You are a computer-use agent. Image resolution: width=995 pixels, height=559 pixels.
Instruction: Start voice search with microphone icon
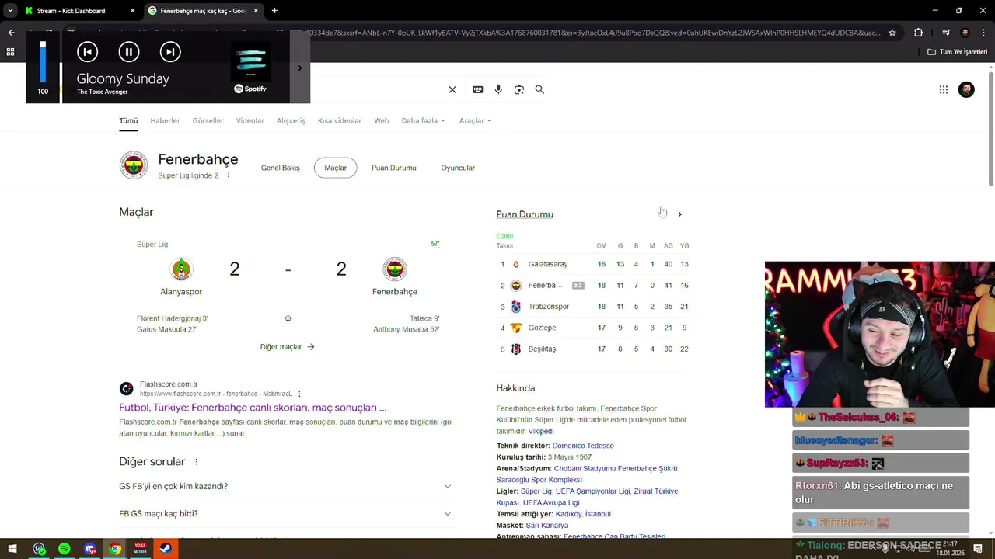point(498,89)
